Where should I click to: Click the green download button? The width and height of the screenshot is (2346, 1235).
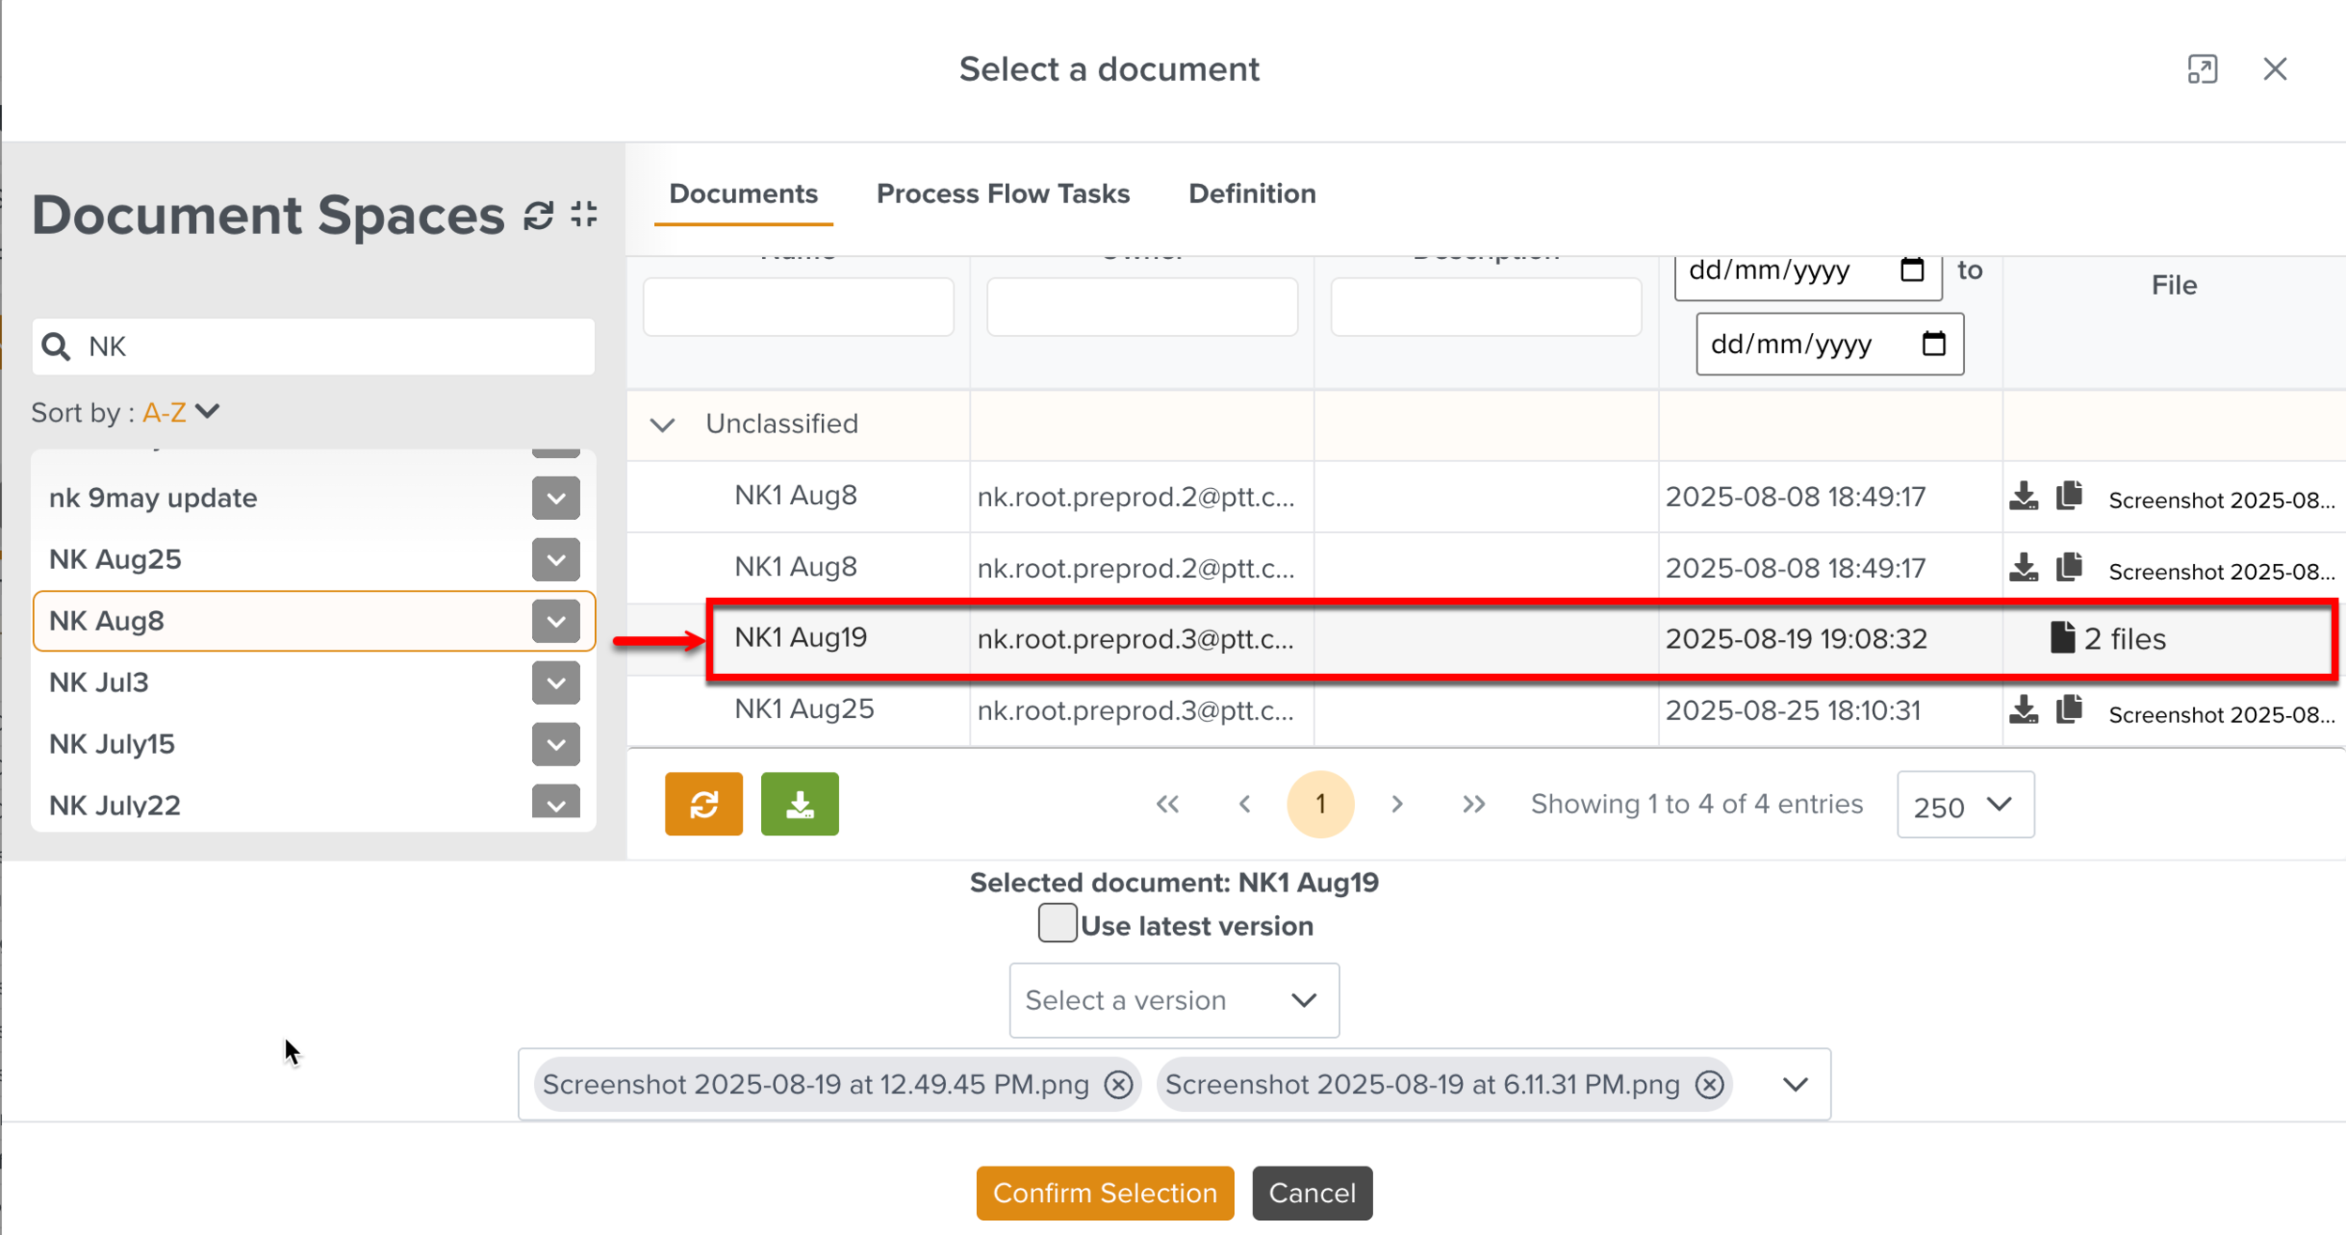(800, 804)
